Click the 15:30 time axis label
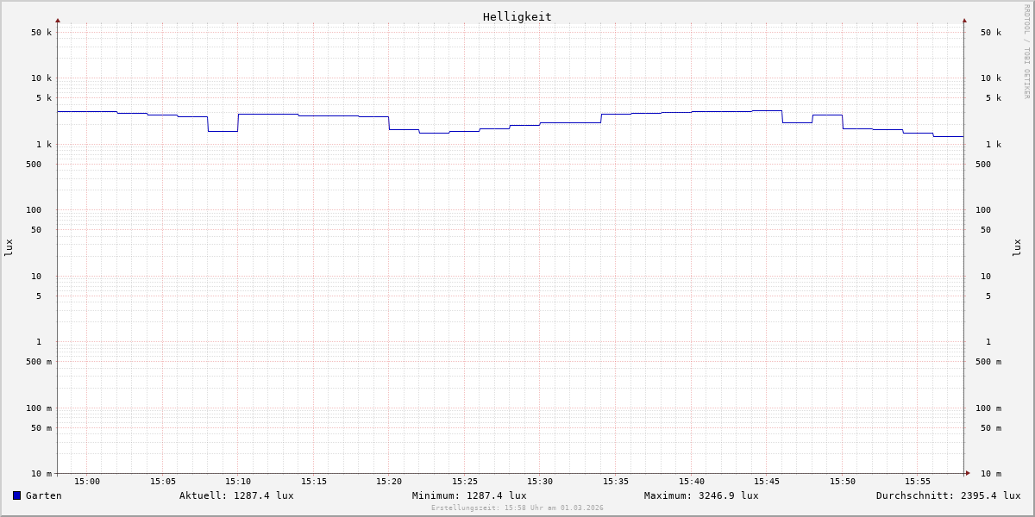 [x=540, y=482]
